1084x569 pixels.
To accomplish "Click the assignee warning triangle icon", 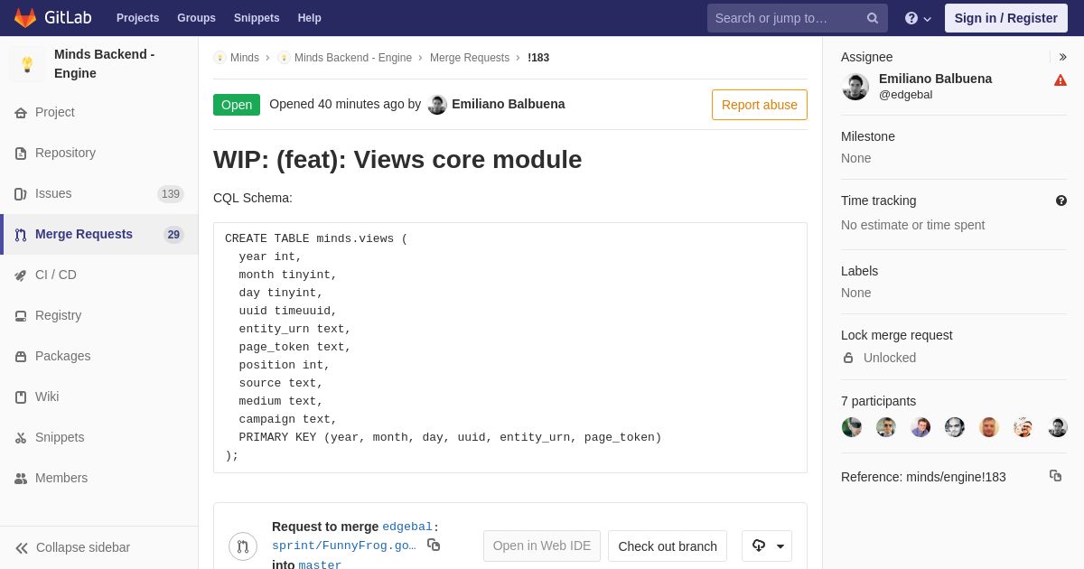I will pos(1061,79).
